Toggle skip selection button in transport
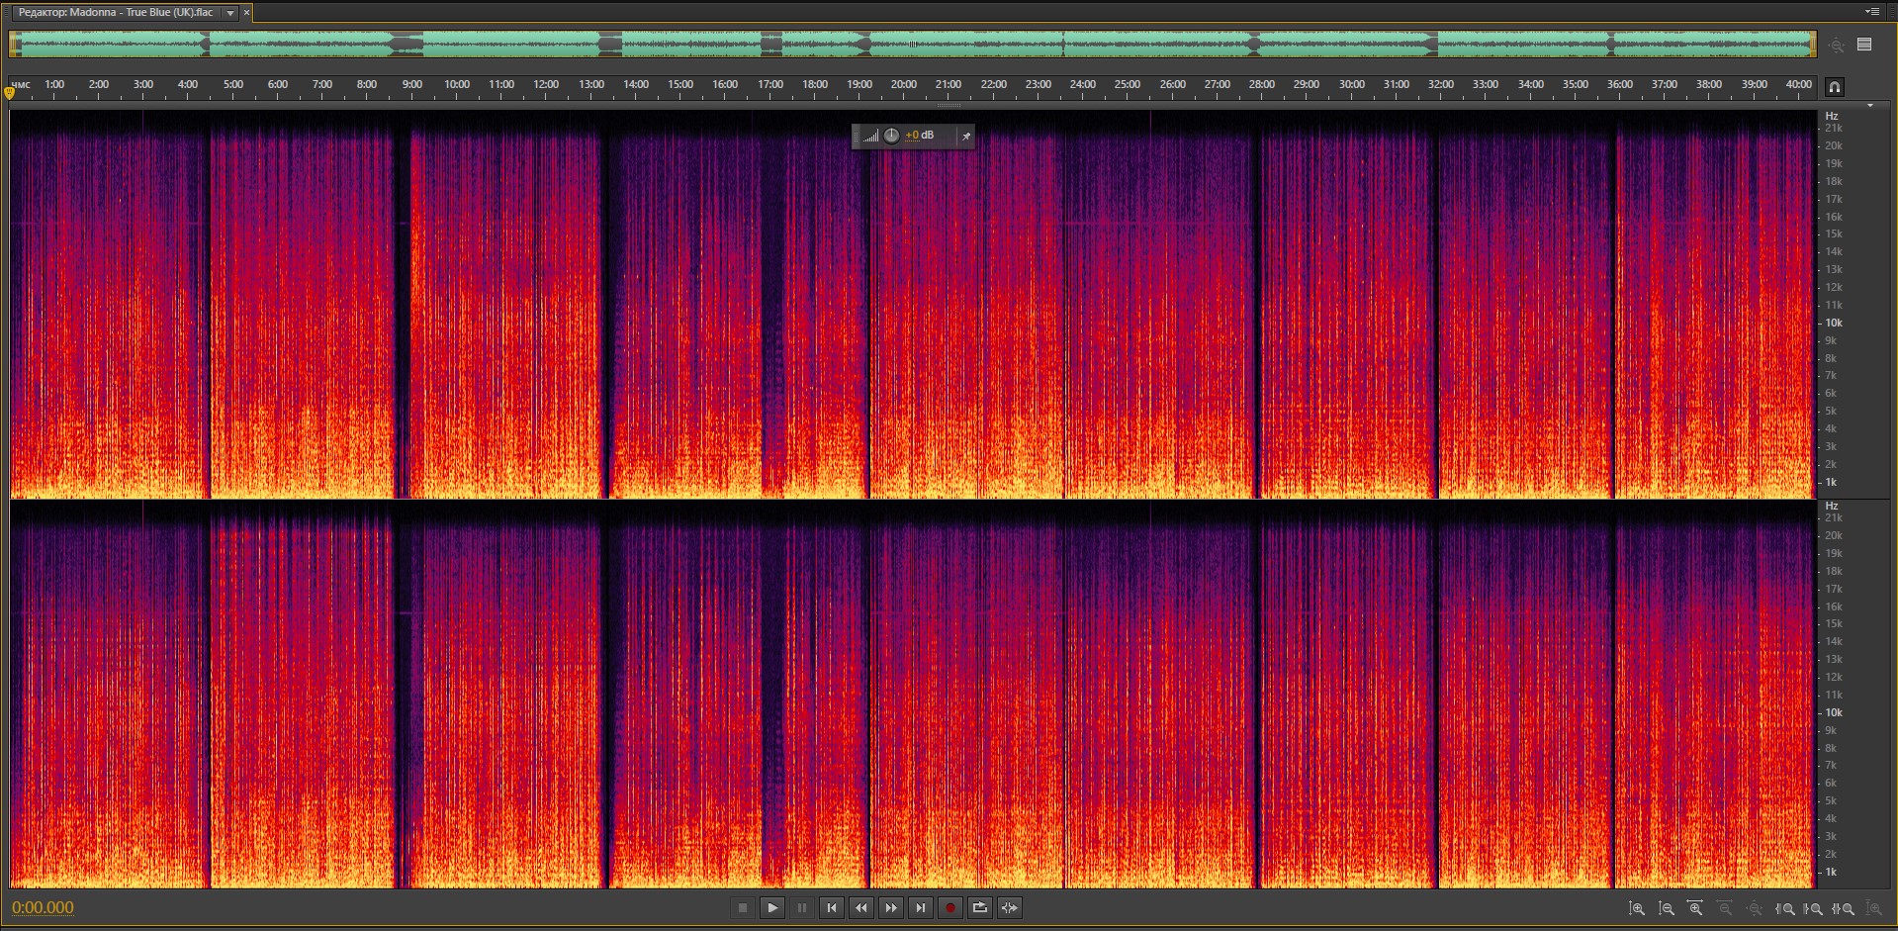Image resolution: width=1898 pixels, height=931 pixels. [x=1010, y=907]
